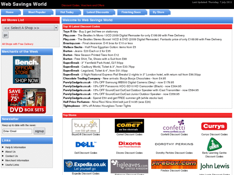Open Play.com Beatles In Mono offer
This screenshot has width=234, height=175.
(x=124, y=35)
